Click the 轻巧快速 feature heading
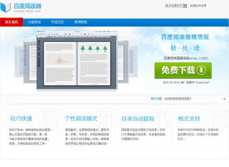 pyautogui.click(x=21, y=119)
